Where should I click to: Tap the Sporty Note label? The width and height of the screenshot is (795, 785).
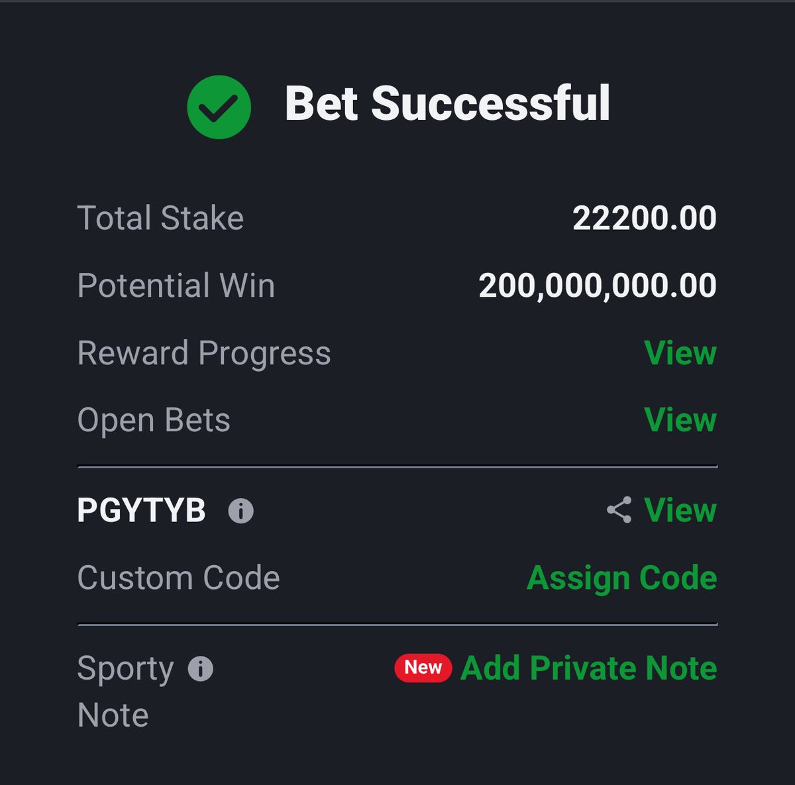click(126, 692)
